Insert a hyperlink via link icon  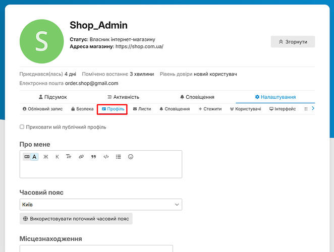pos(81,157)
